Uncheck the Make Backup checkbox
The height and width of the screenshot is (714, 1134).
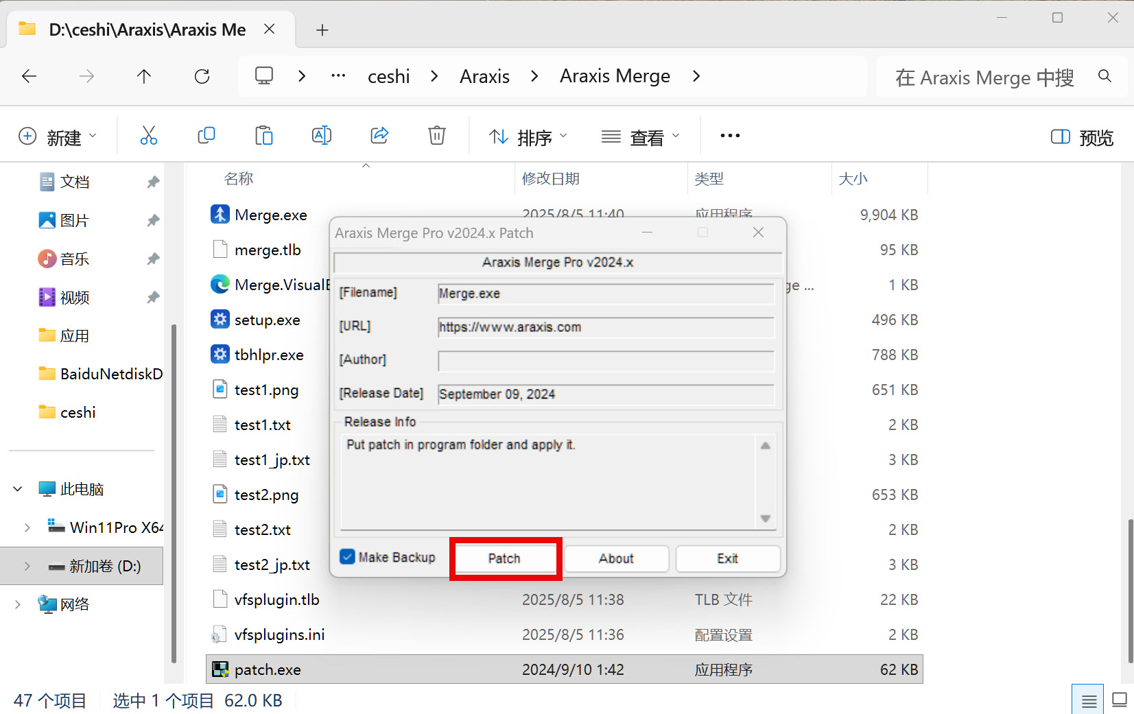pyautogui.click(x=348, y=557)
